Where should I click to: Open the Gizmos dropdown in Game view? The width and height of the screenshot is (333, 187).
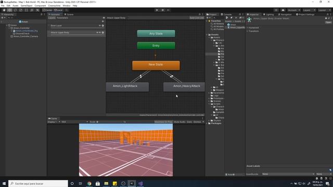[x=199, y=122]
